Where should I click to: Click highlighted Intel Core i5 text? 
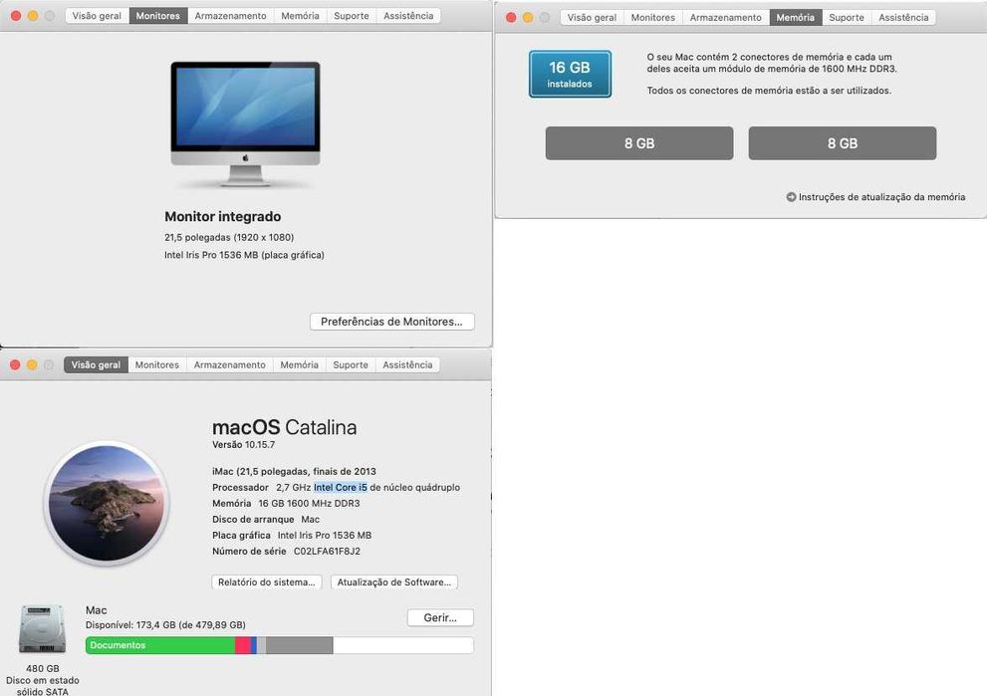point(341,487)
